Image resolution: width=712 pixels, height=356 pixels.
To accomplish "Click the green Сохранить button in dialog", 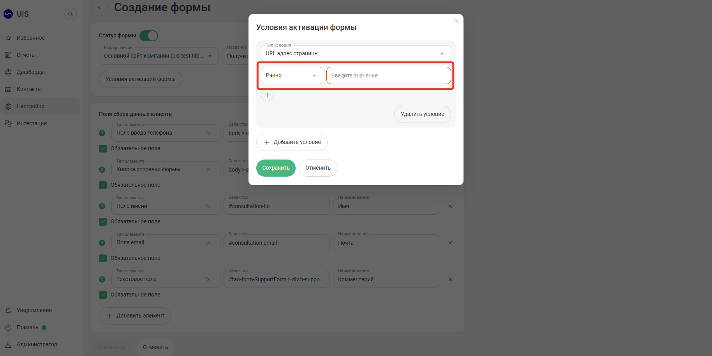I will pyautogui.click(x=276, y=168).
